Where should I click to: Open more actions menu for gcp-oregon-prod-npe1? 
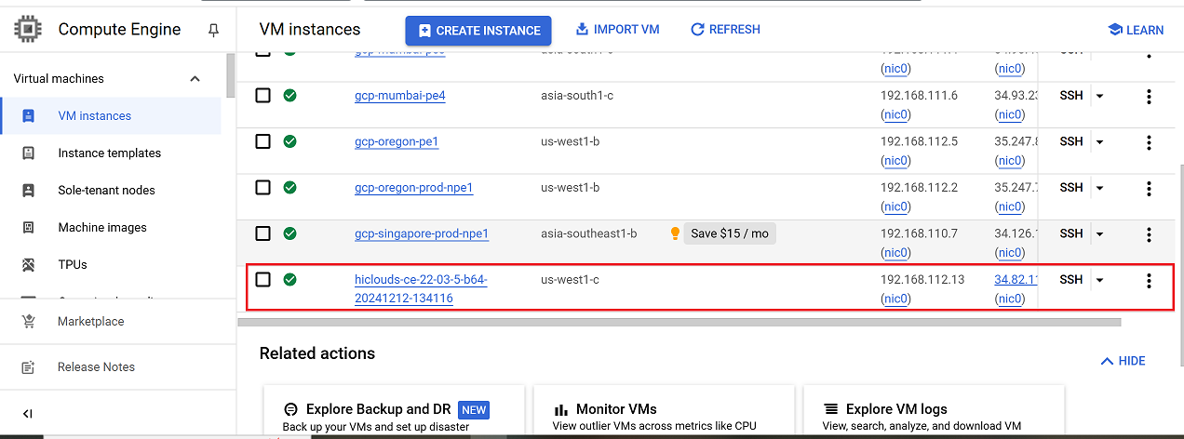coord(1149,189)
